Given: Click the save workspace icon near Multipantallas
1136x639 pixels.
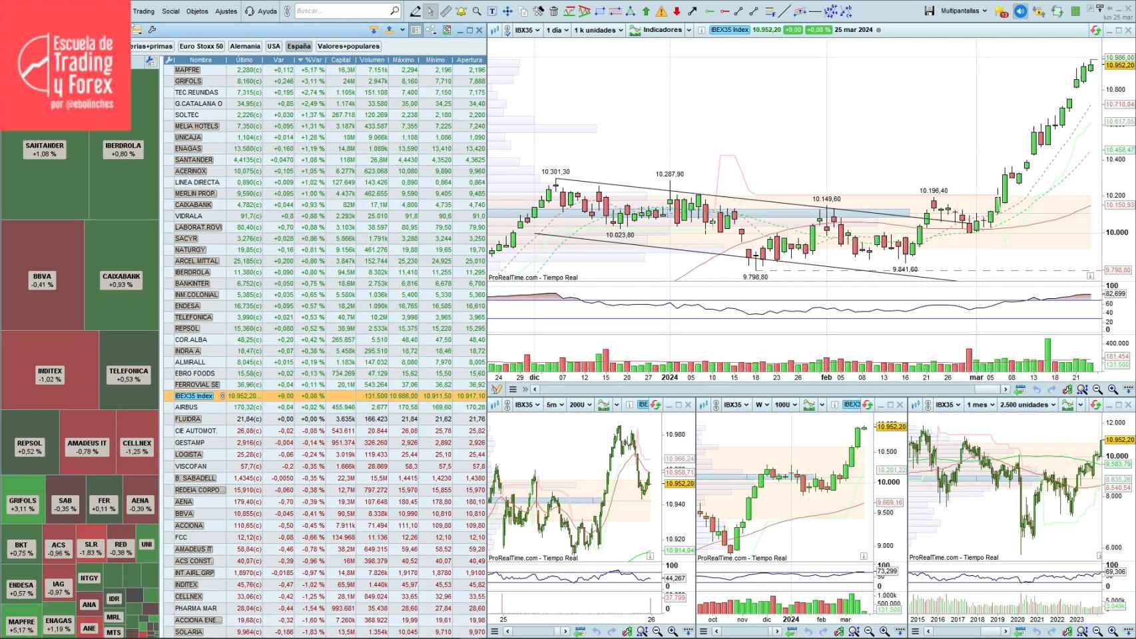Looking at the screenshot, I should [x=930, y=10].
